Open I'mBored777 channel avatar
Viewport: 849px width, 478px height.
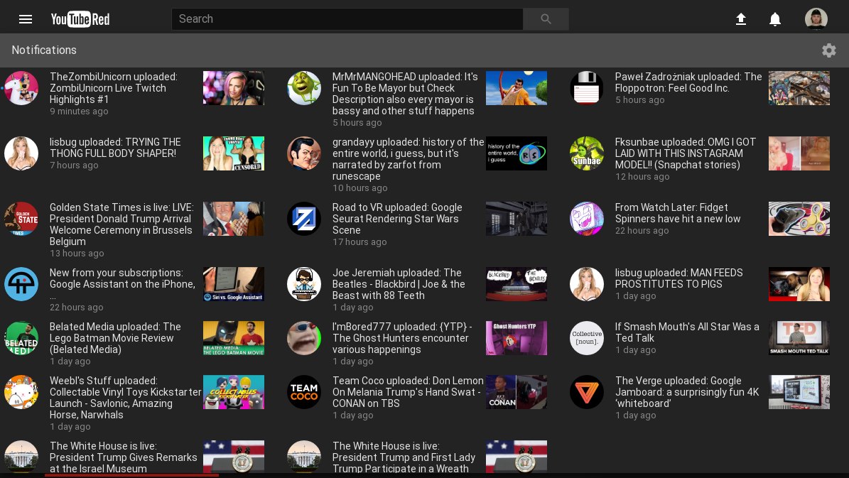tap(304, 338)
